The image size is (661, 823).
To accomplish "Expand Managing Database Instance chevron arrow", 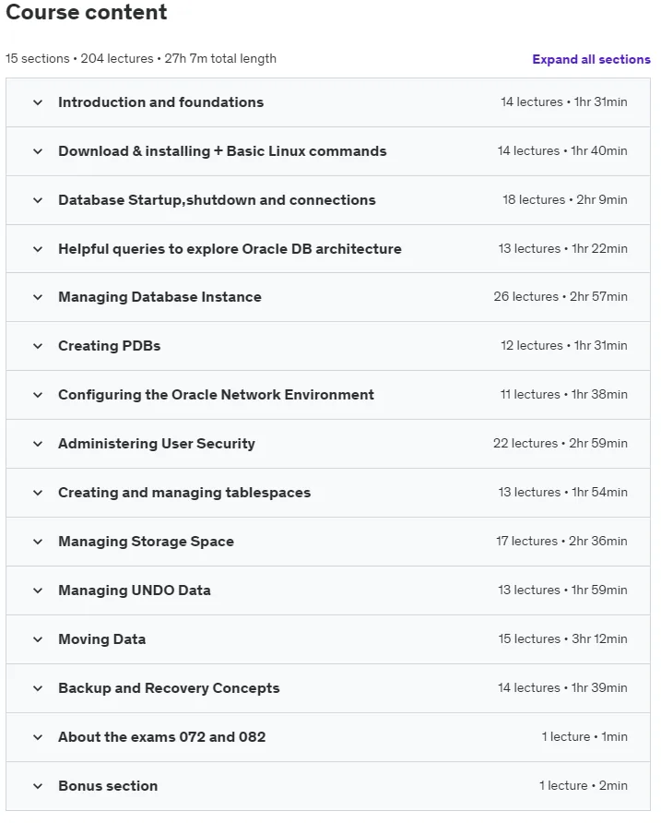I will 38,297.
